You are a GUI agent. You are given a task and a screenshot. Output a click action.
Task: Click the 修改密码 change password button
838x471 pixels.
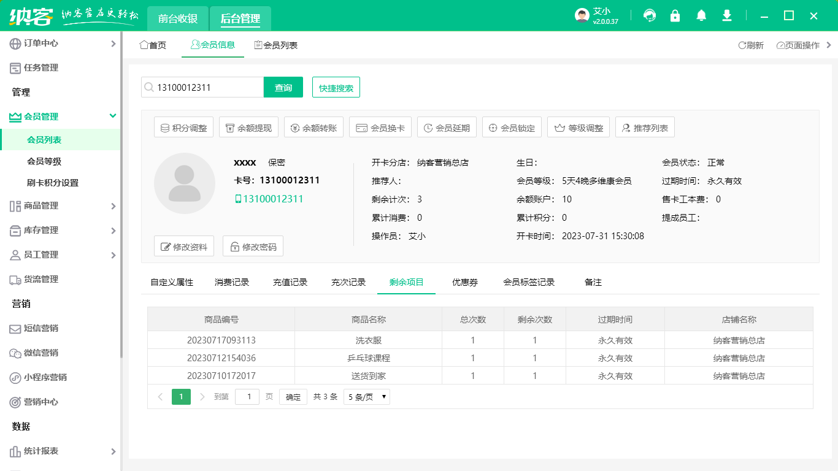253,246
